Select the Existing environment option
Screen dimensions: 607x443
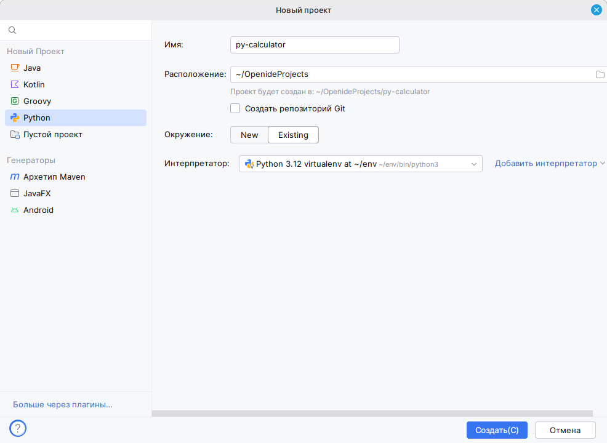pyautogui.click(x=293, y=135)
